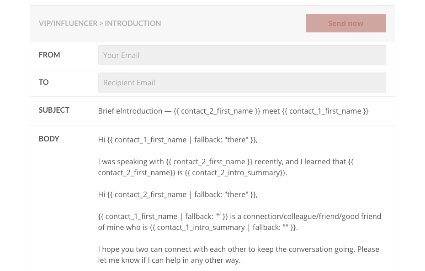Select the Recipient Email input field
425x271 pixels.
242,83
